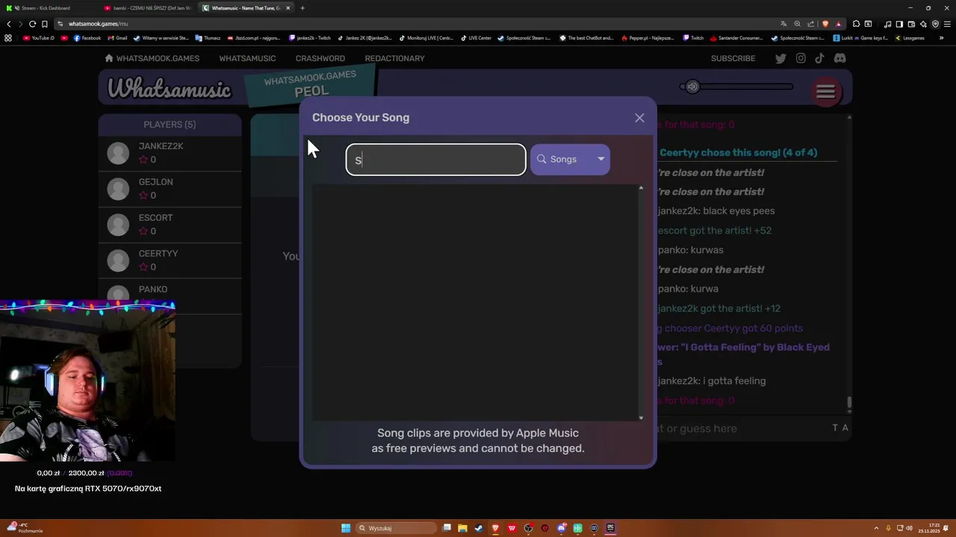956x537 pixels.
Task: Open the Brave VPN shield icon
Action: click(x=935, y=24)
